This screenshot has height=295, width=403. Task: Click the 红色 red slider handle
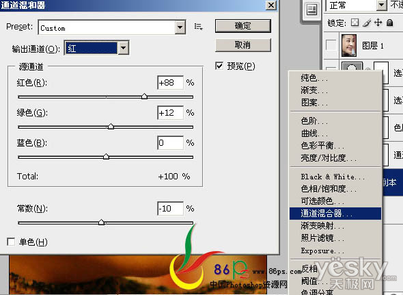click(144, 97)
